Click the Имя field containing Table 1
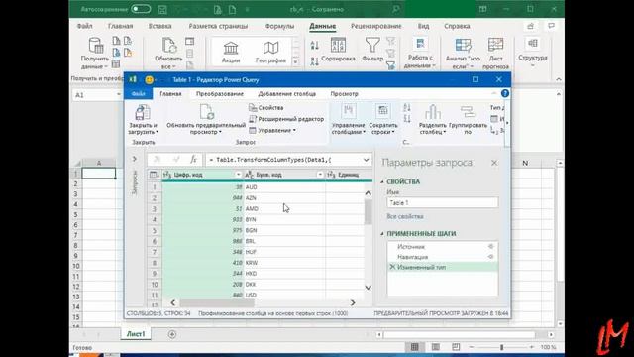Image resolution: width=634 pixels, height=357 pixels. (443, 202)
